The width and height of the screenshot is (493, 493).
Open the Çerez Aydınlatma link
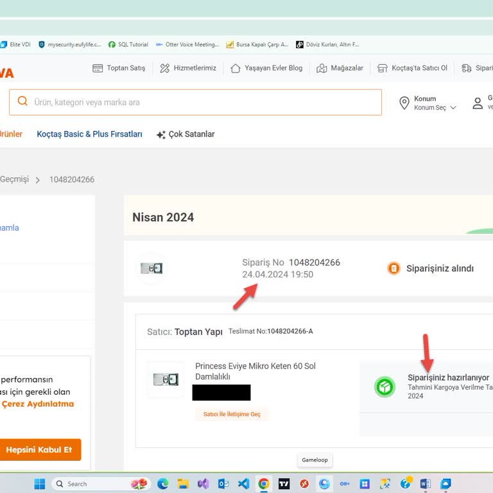click(x=38, y=404)
